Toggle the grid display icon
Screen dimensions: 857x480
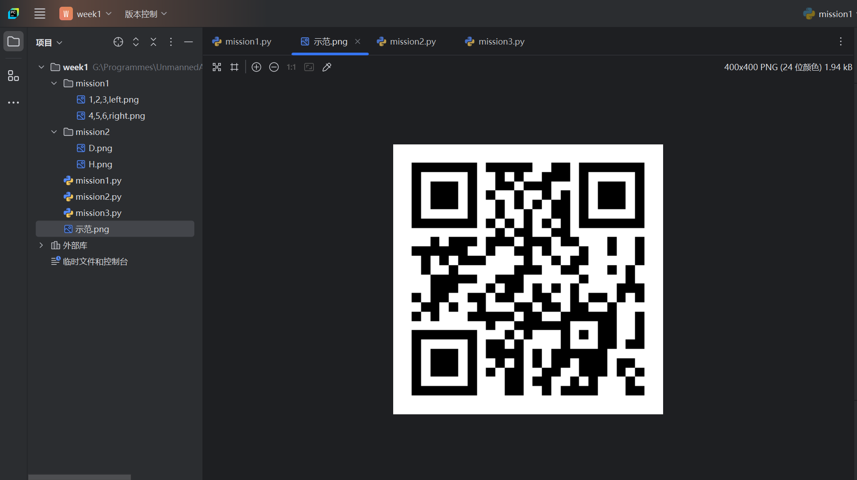(x=234, y=67)
